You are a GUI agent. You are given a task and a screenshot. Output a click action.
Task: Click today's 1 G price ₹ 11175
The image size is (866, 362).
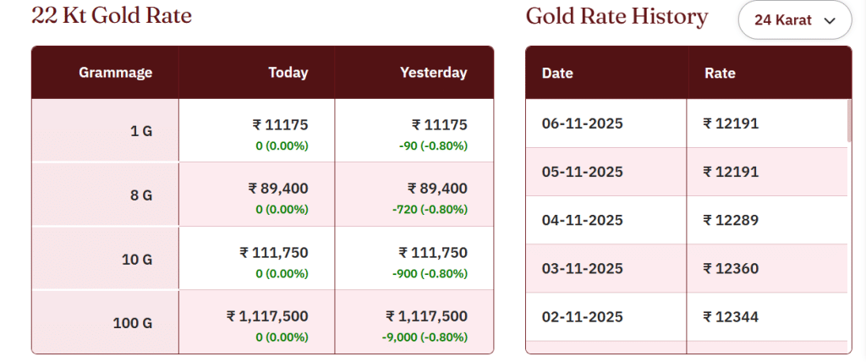pos(280,124)
